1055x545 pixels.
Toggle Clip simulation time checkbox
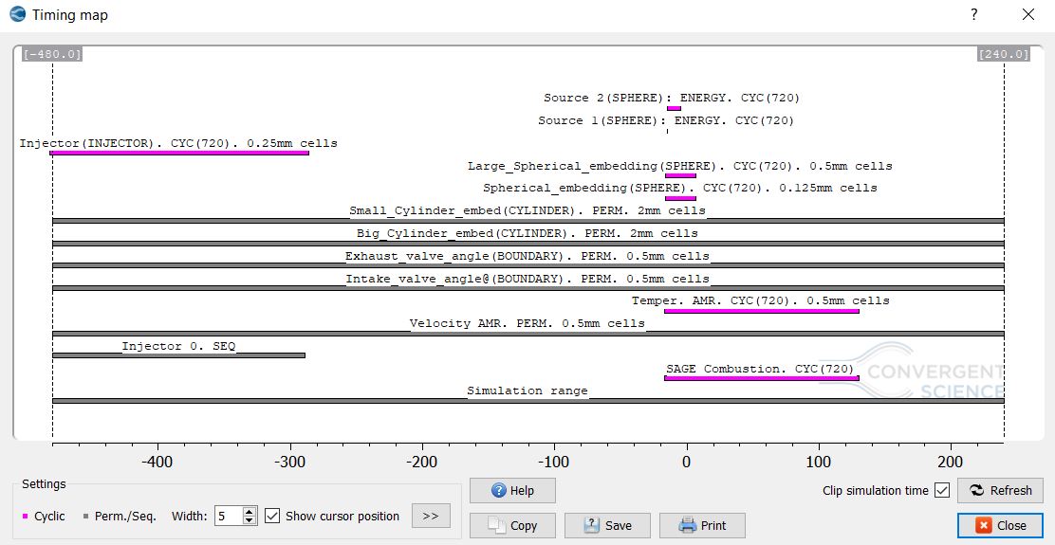tap(942, 491)
